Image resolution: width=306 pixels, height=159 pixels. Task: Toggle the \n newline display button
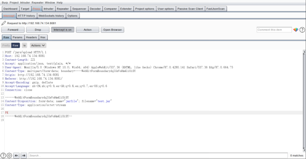tap(24, 46)
